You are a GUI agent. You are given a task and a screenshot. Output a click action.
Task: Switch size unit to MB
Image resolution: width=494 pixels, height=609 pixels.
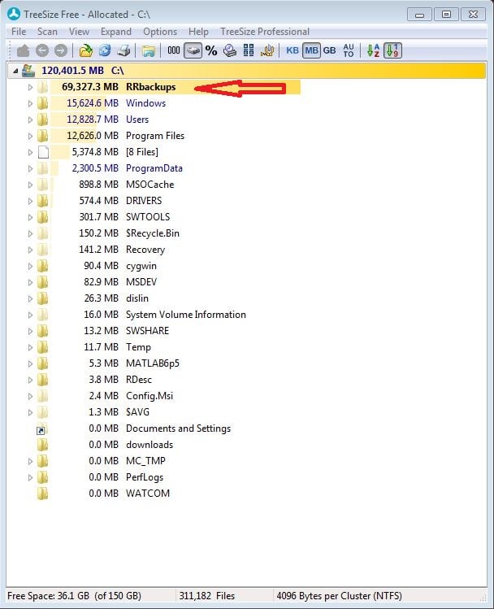coord(311,50)
